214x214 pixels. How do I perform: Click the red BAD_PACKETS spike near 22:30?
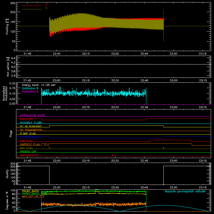point(113,155)
